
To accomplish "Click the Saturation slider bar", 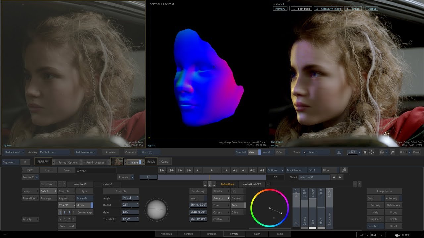I will 329,208.
